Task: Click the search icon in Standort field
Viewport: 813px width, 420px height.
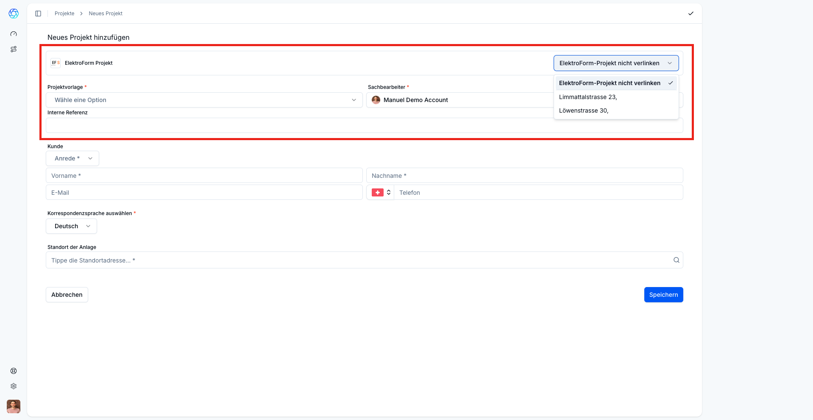Action: tap(676, 260)
